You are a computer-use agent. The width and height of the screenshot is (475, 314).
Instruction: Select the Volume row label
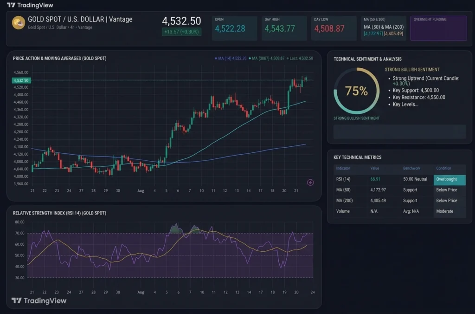click(x=343, y=211)
